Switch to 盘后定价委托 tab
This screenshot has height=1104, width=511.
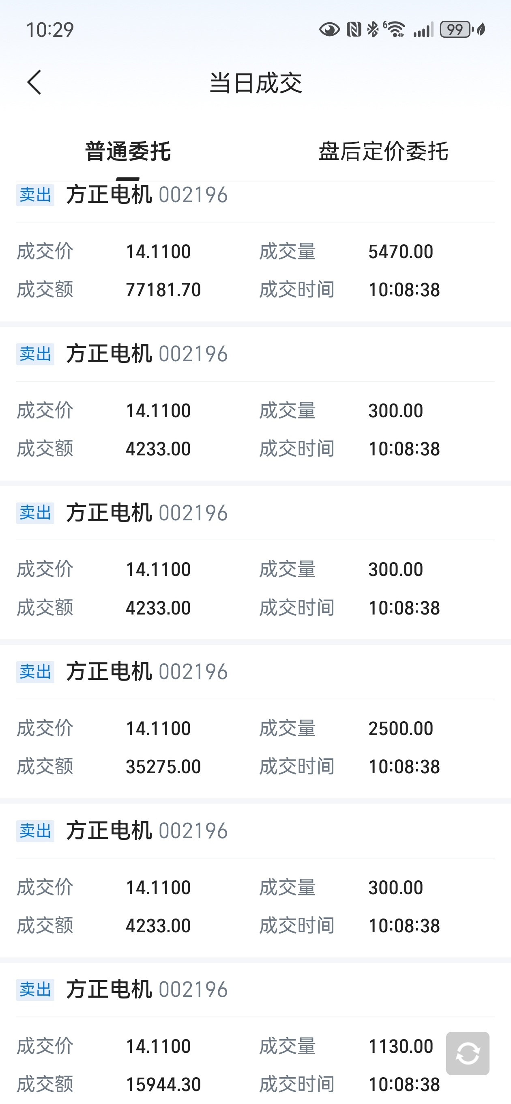(x=383, y=151)
